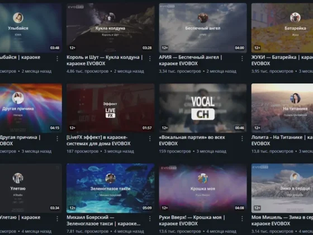Open options menu for Кукла колдуна video
Viewport: 313px width, 235px height.
pyautogui.click(x=150, y=58)
